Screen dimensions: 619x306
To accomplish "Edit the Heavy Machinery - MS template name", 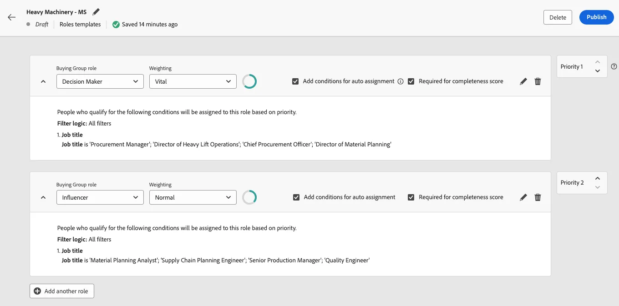I will tap(96, 12).
